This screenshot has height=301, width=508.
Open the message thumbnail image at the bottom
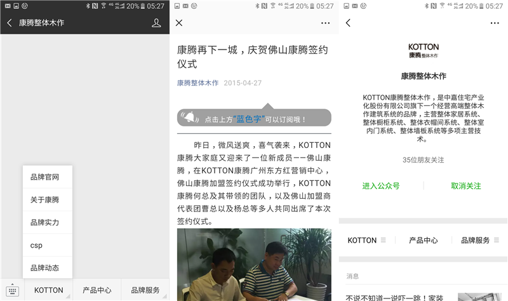479,297
